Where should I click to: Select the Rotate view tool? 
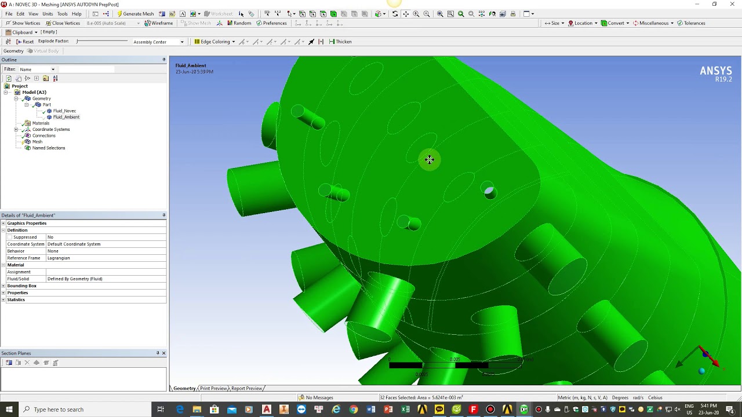[x=395, y=14]
